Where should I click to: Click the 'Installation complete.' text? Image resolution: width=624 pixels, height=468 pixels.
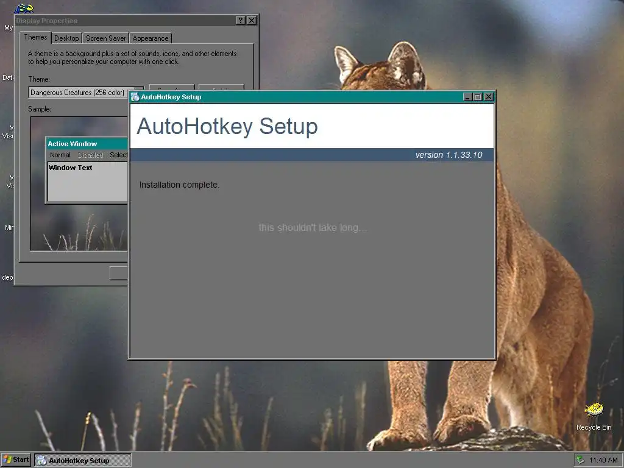(179, 185)
